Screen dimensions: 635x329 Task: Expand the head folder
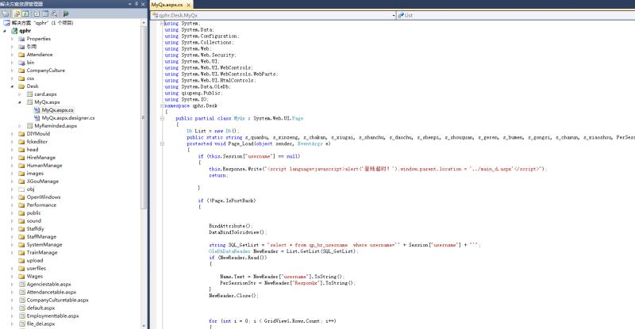[x=12, y=149]
